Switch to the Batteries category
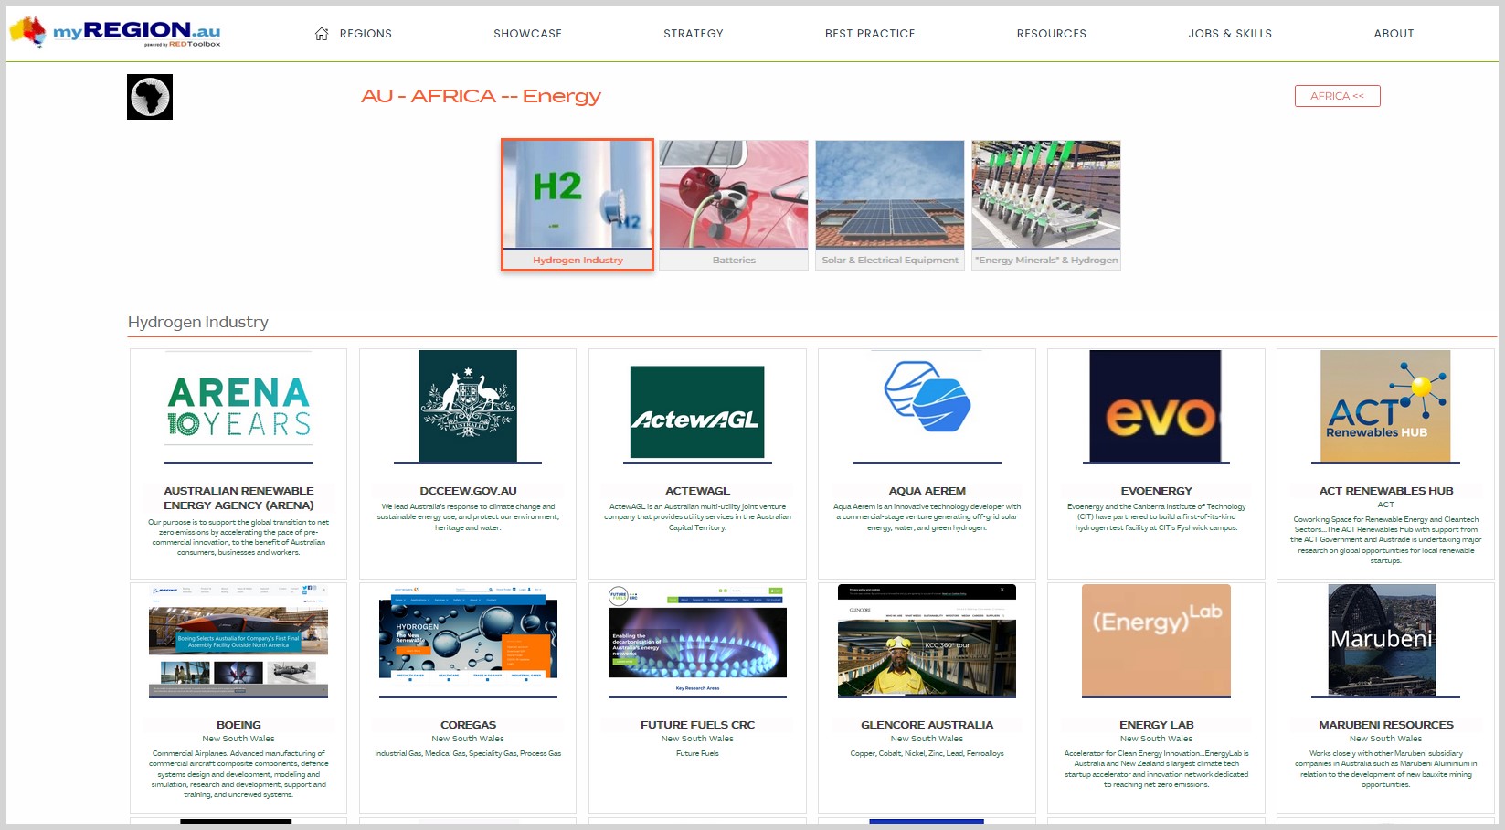The width and height of the screenshot is (1505, 830). click(734, 205)
